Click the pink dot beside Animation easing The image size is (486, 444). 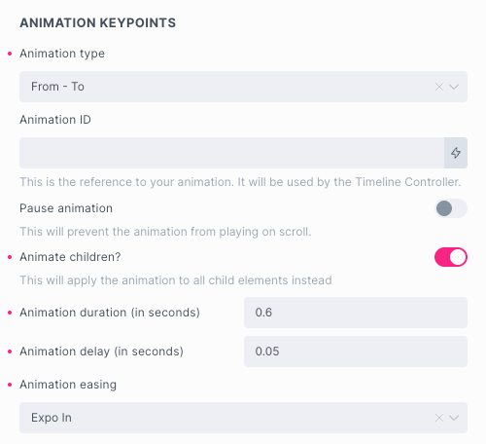pos(10,385)
